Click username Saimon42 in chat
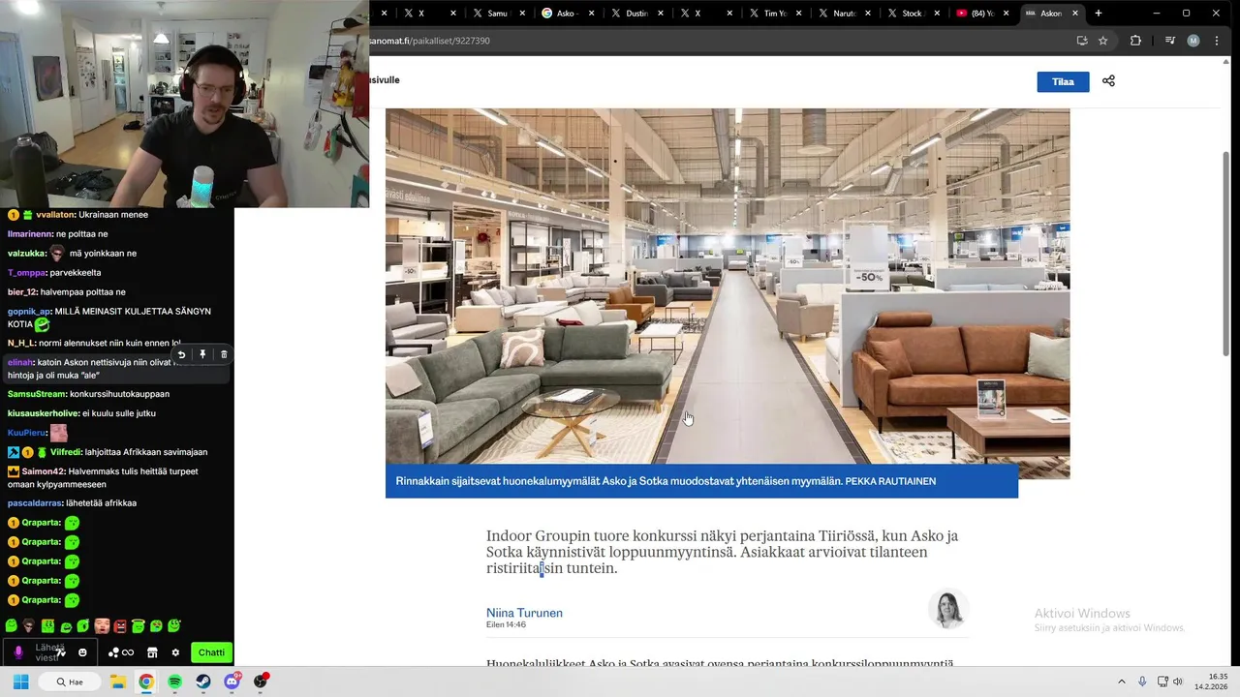This screenshot has height=697, width=1240. click(x=44, y=471)
